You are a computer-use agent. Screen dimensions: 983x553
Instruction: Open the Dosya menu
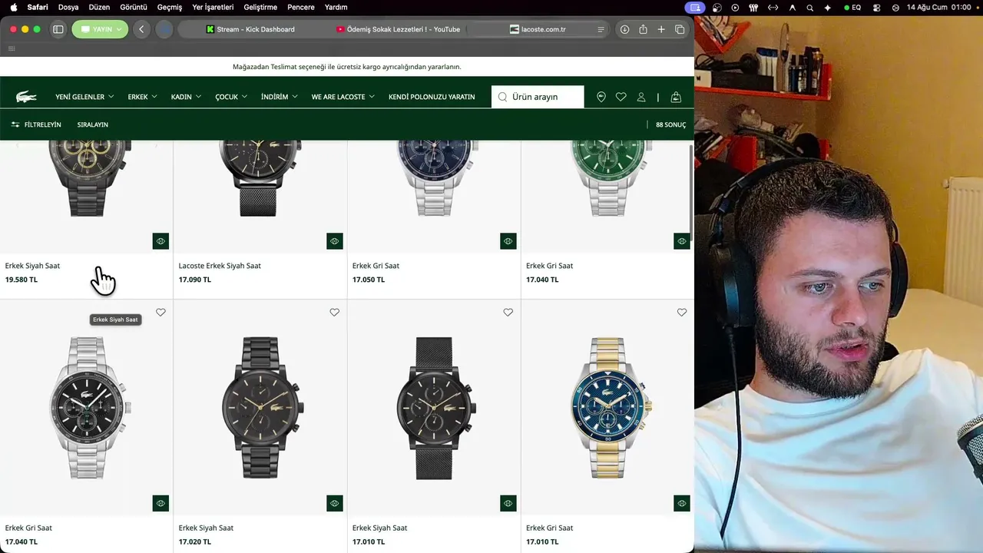point(68,7)
